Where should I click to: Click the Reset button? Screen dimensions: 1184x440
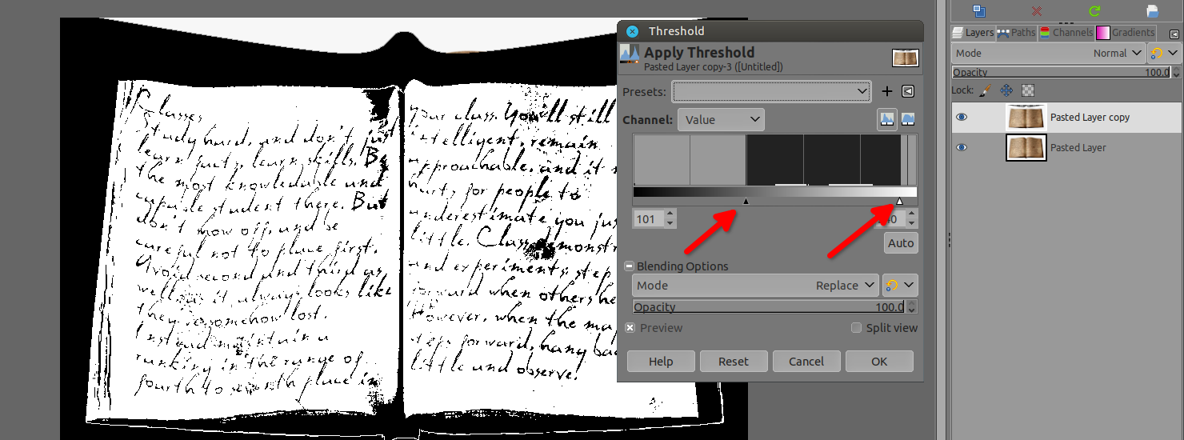[734, 362]
